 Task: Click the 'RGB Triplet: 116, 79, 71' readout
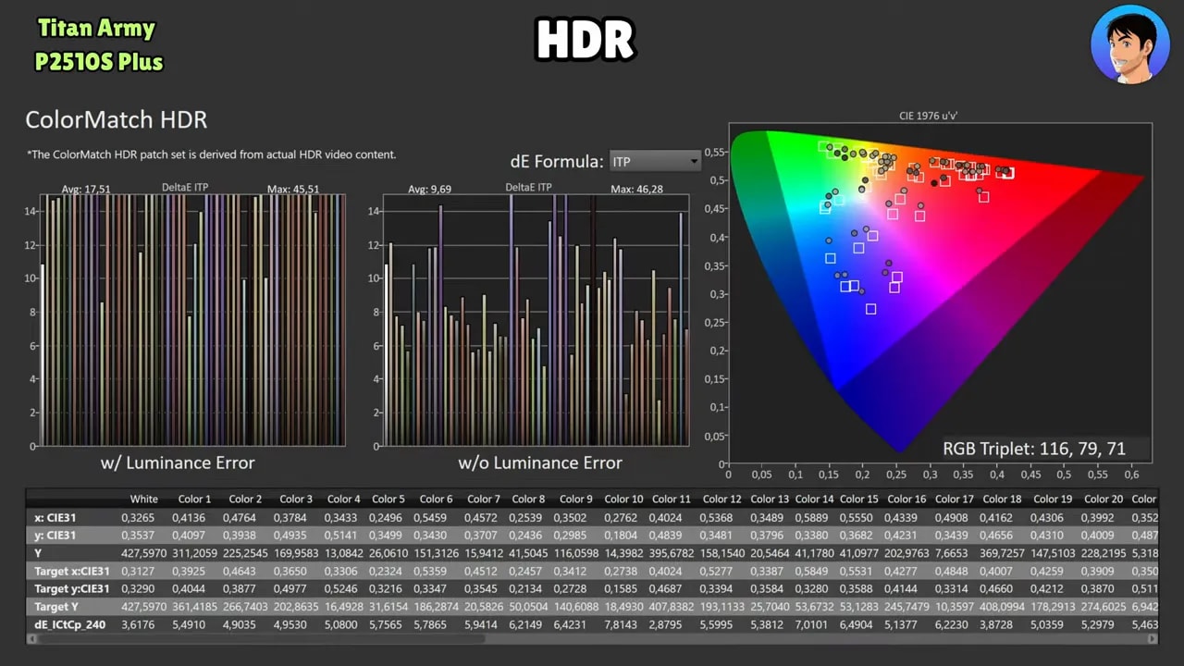click(1034, 449)
